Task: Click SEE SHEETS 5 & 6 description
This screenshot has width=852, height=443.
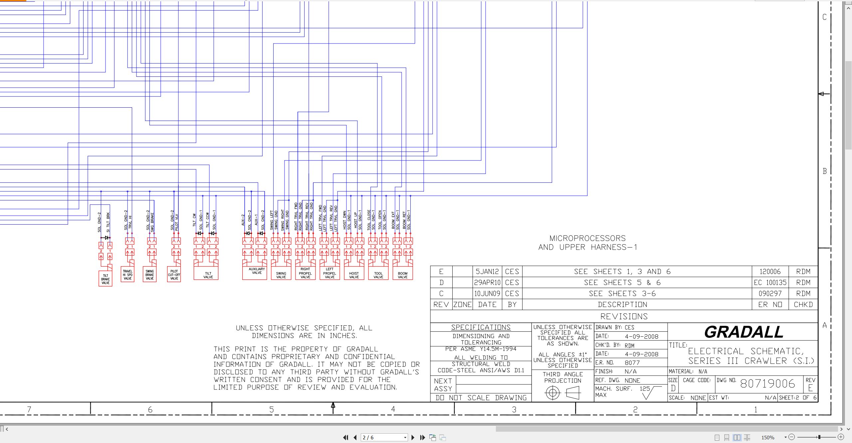Action: point(622,282)
